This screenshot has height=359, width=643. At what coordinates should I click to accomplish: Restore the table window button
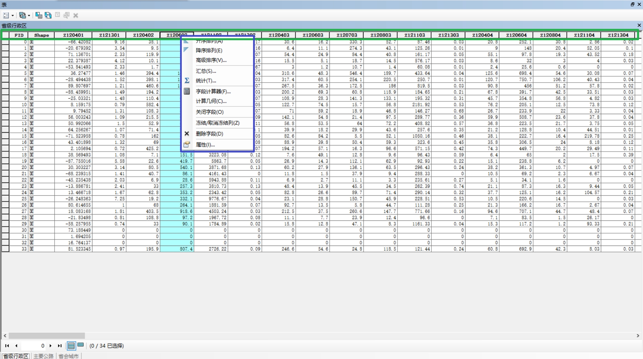(x=633, y=4)
